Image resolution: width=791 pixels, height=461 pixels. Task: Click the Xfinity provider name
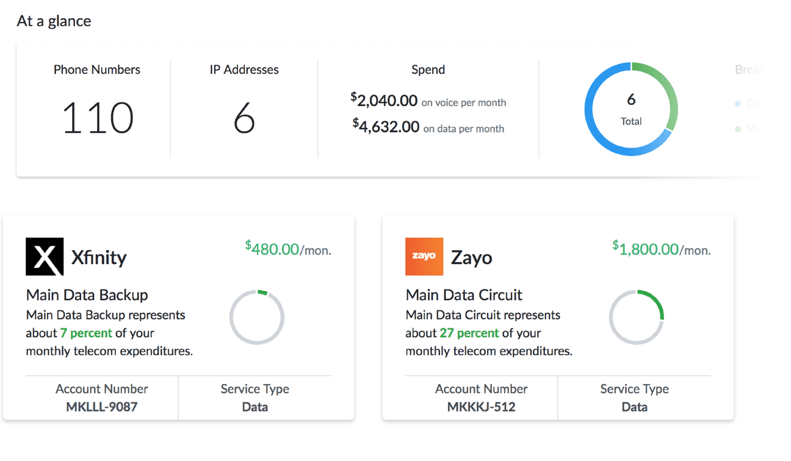99,257
